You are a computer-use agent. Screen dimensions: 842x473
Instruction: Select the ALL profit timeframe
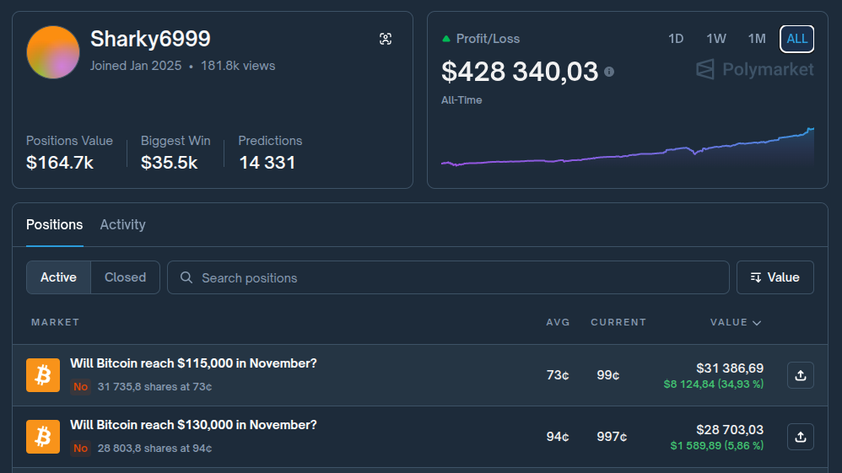(x=797, y=39)
